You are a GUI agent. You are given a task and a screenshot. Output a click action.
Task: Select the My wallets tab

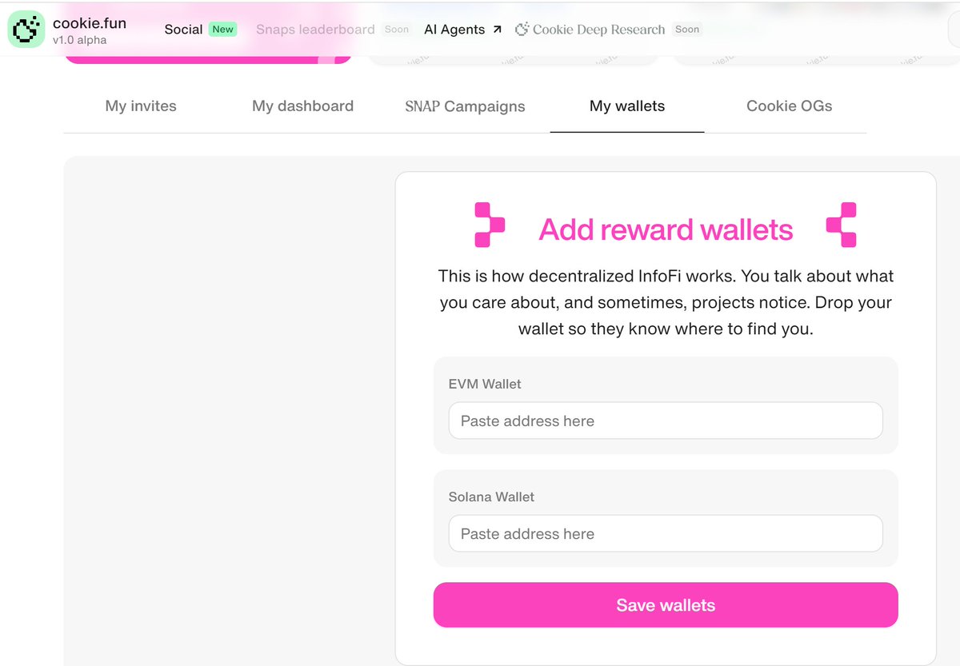tap(627, 106)
